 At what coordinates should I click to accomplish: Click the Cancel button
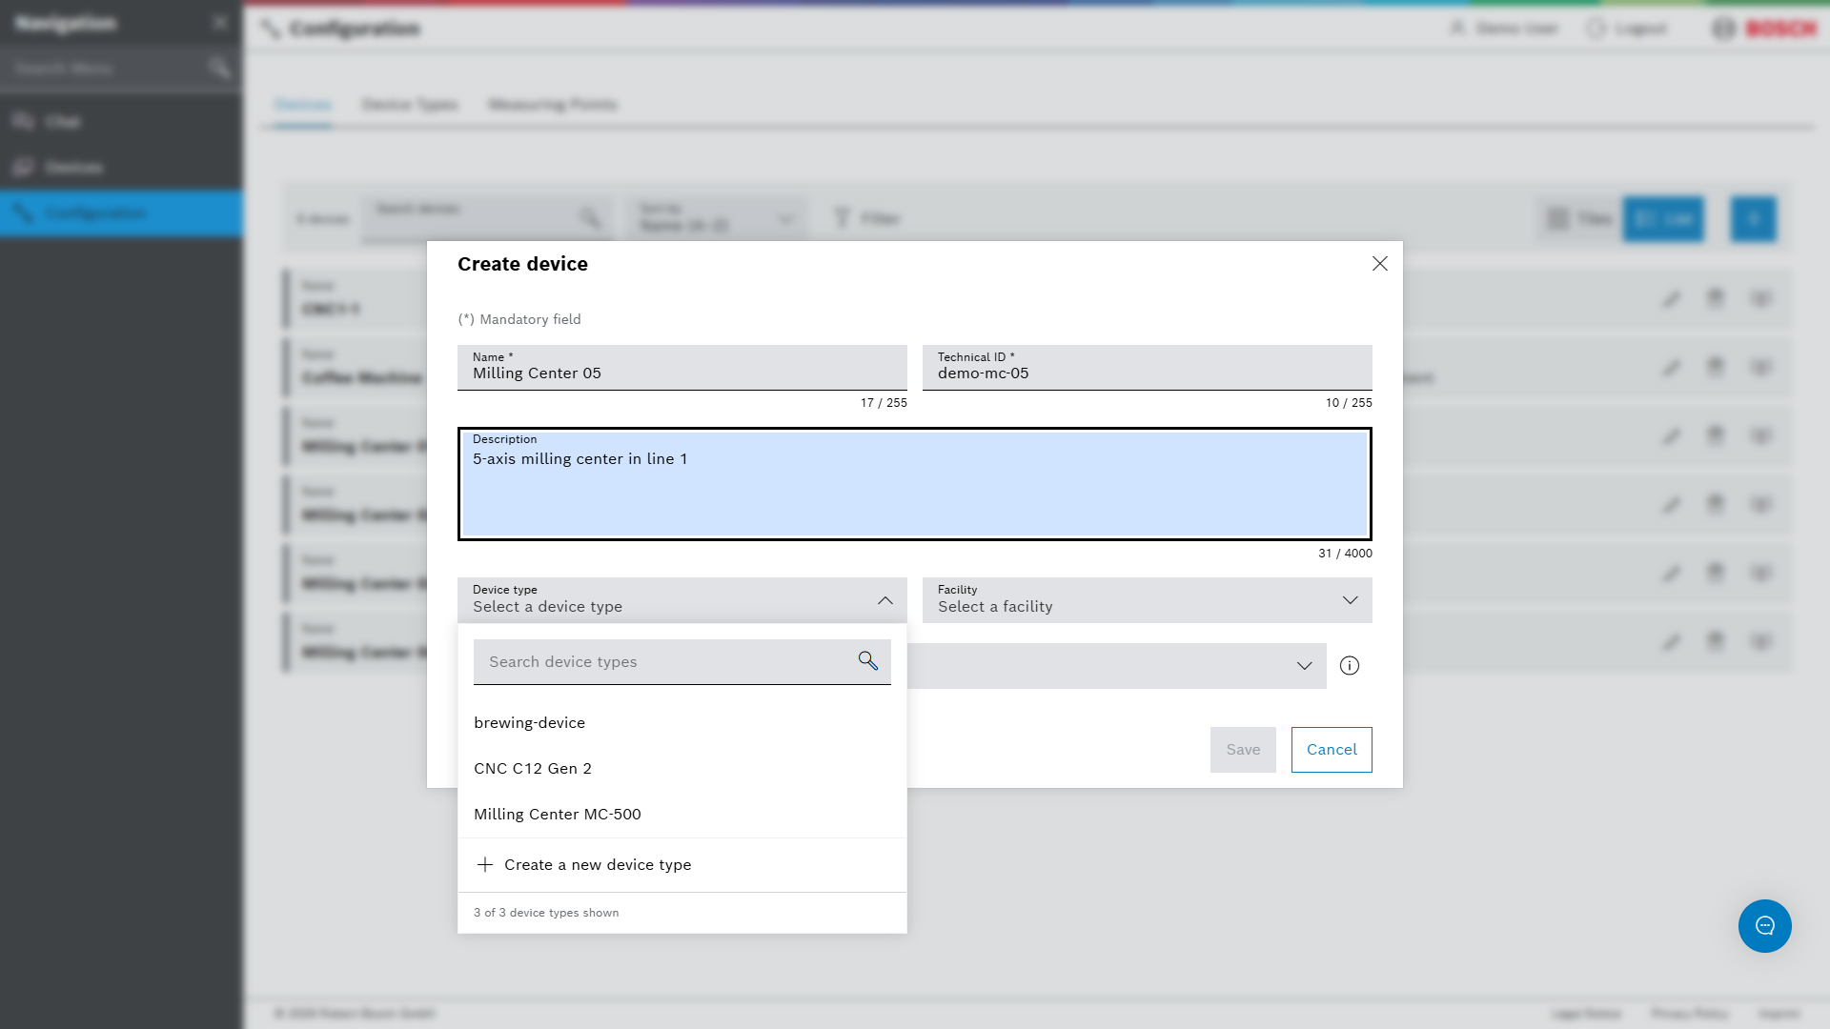coord(1332,750)
